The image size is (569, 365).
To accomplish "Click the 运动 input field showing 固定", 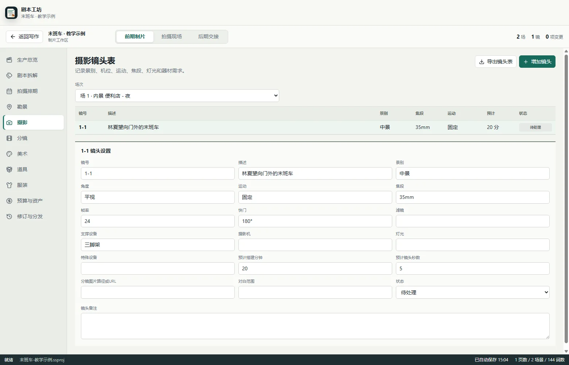I will [x=315, y=197].
